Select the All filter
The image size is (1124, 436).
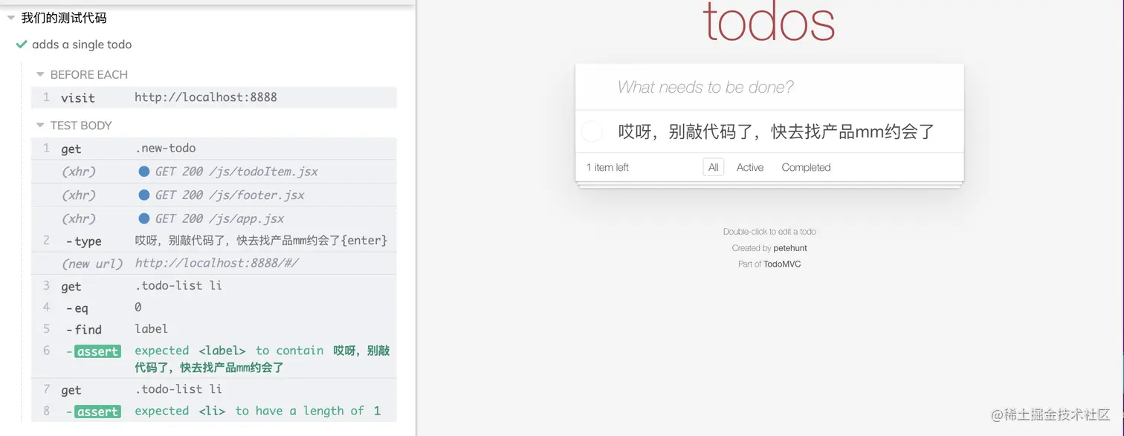coord(714,167)
